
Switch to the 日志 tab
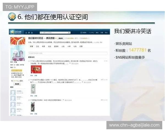pos(37,46)
